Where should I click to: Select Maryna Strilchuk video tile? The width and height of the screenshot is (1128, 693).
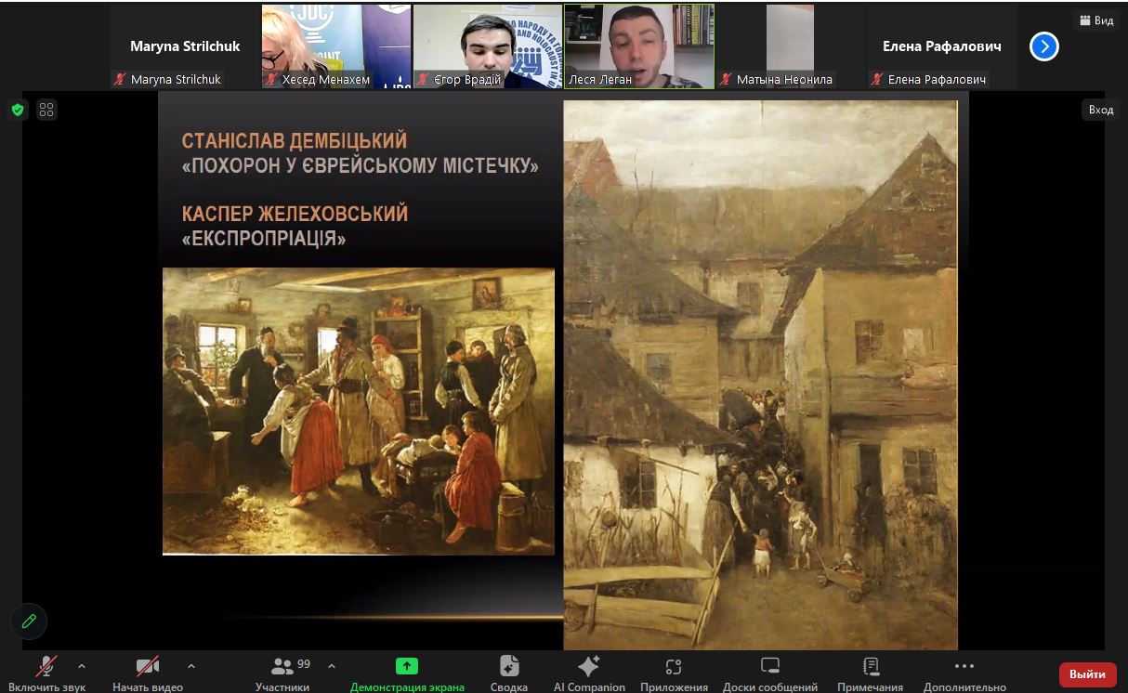click(184, 46)
